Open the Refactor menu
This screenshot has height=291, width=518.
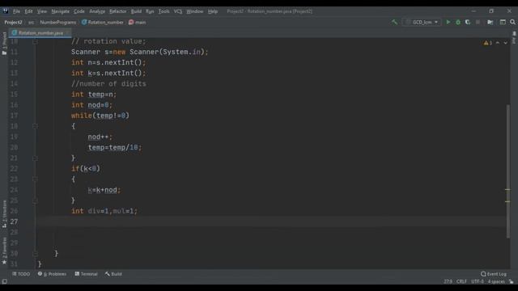click(x=117, y=11)
